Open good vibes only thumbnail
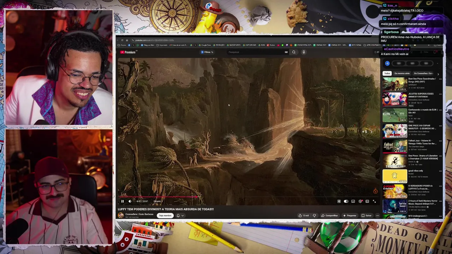The image size is (452, 254). pyautogui.click(x=395, y=176)
